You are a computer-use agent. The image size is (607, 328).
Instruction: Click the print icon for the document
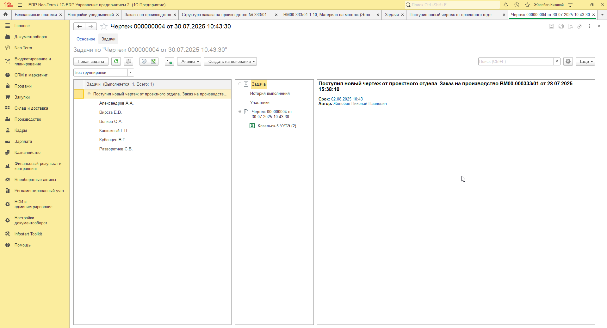(x=561, y=26)
